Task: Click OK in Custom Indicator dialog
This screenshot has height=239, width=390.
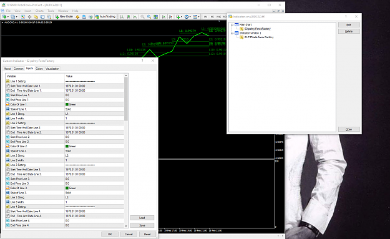Action: point(110,234)
